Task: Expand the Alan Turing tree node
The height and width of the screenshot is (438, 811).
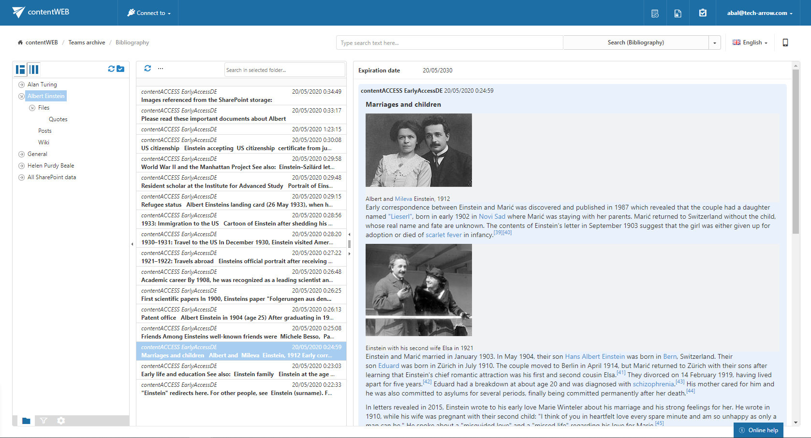Action: pos(21,85)
